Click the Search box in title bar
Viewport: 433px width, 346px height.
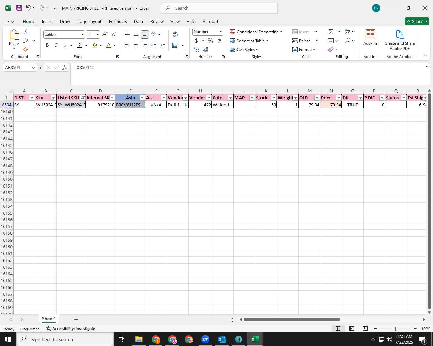(220, 8)
